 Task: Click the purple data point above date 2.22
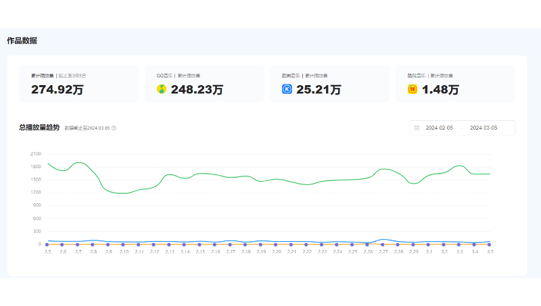click(x=306, y=245)
